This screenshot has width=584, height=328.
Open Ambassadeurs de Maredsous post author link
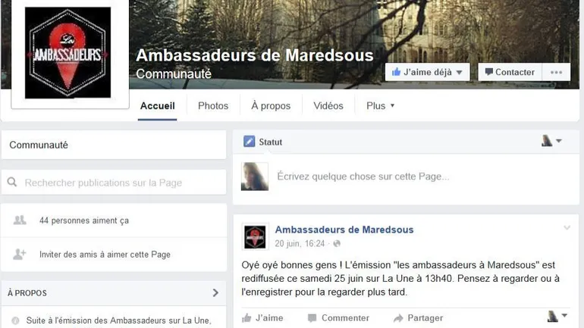344,230
